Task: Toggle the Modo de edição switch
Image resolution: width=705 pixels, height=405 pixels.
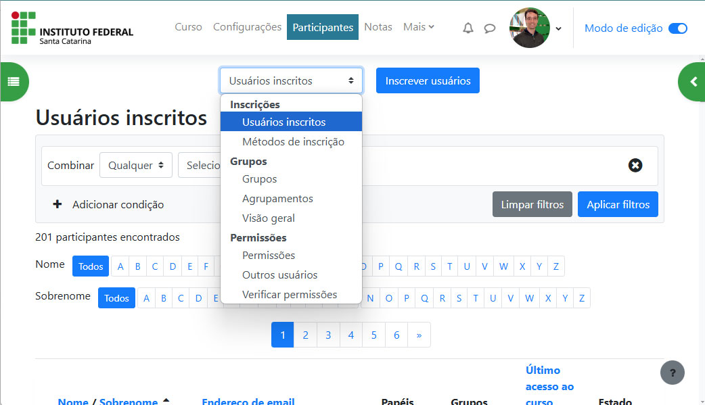Action: click(677, 28)
